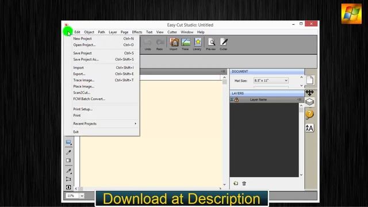Open the Page menu
The image size is (368, 207).
coord(124,32)
